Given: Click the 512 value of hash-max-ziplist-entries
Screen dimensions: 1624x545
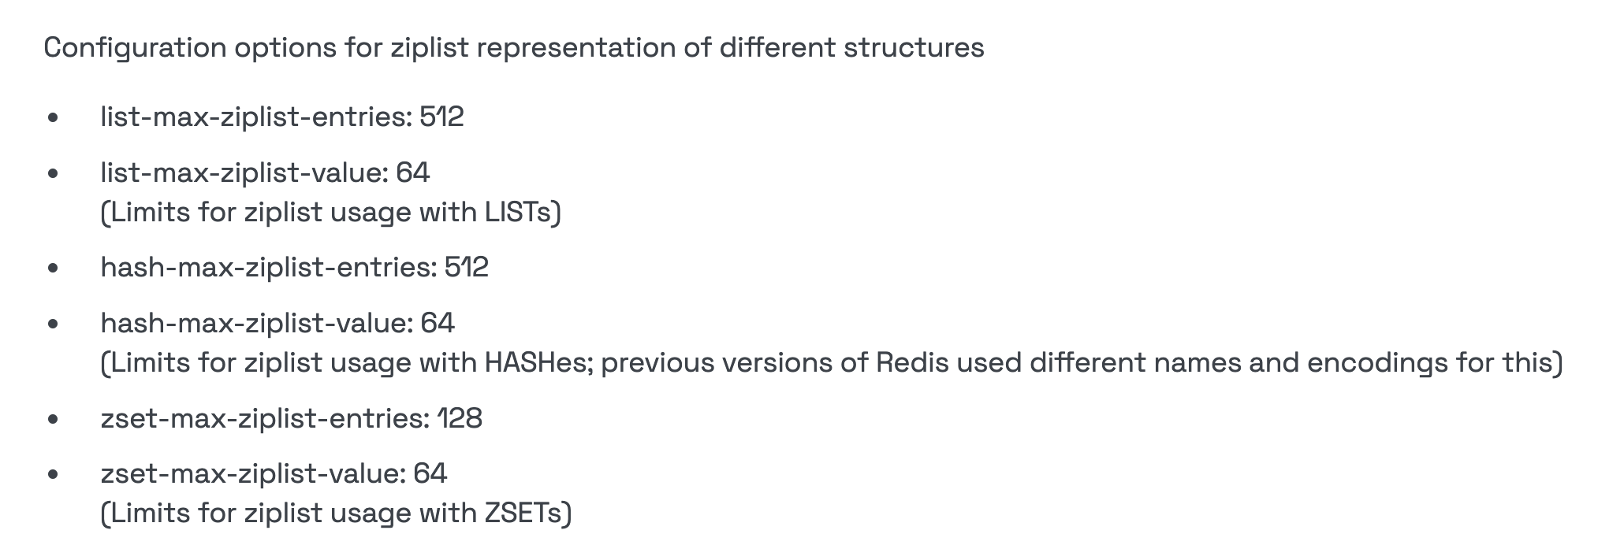Looking at the screenshot, I should pyautogui.click(x=466, y=268).
